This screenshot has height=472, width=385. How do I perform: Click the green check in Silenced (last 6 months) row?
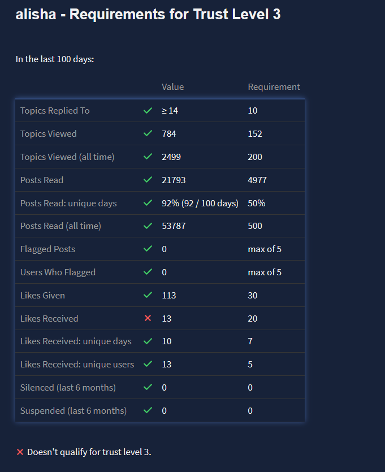[x=148, y=388]
